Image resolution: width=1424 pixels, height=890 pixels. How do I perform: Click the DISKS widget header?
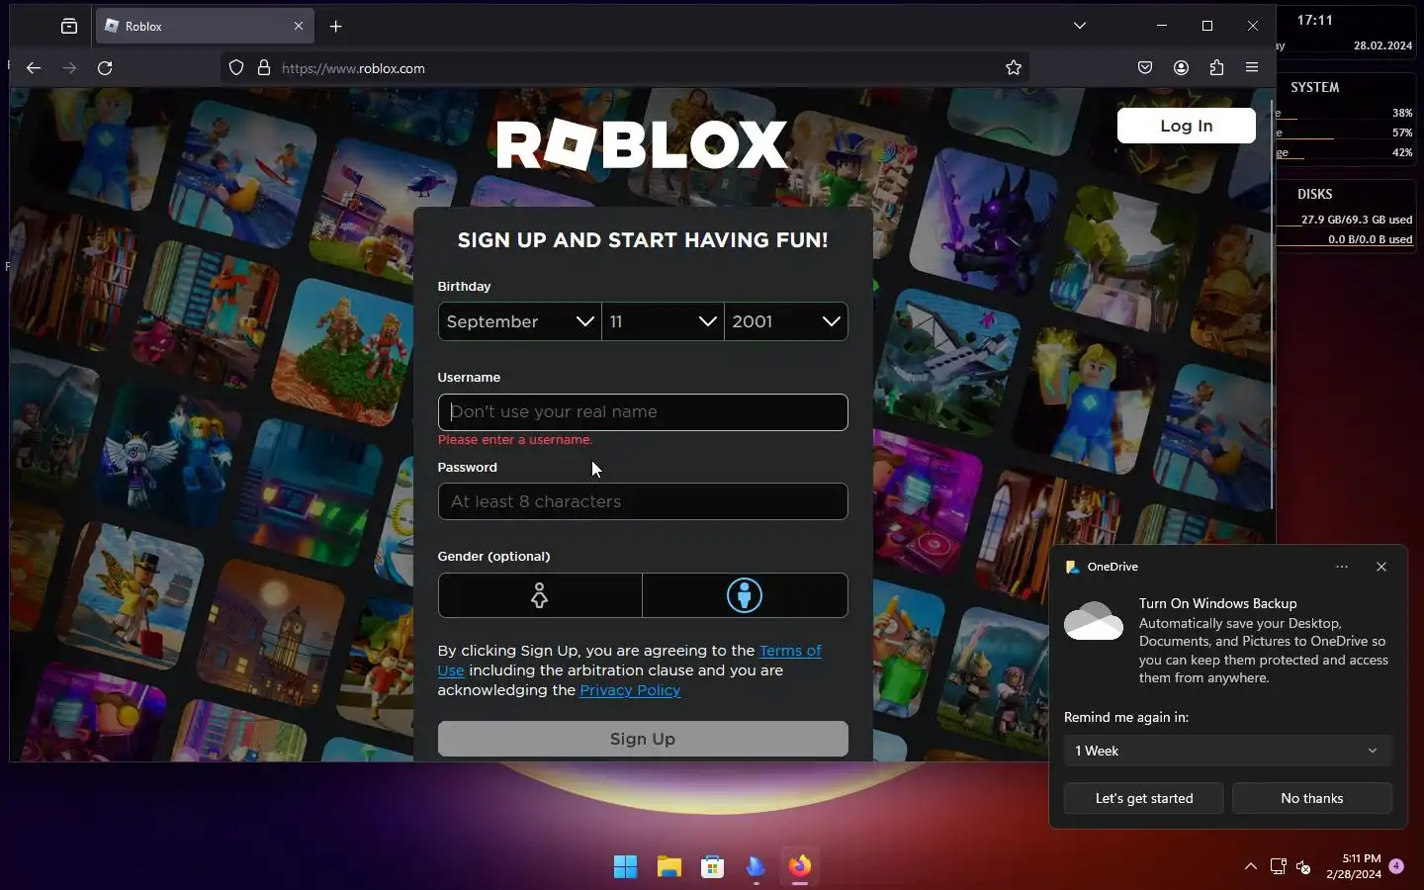tap(1315, 195)
